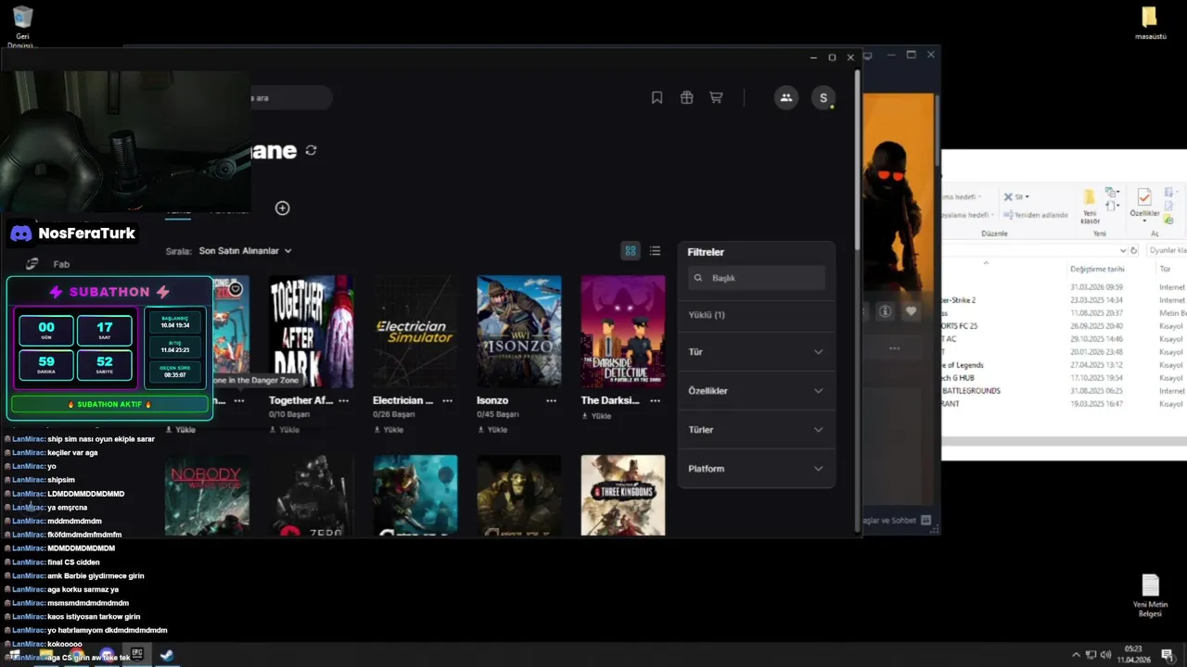Open the Yeni Metin Belgesi desktop file
1187x667 pixels.
tap(1150, 596)
